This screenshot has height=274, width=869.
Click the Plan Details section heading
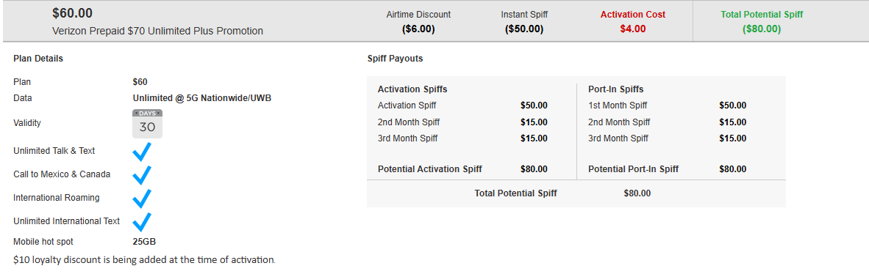tap(38, 59)
